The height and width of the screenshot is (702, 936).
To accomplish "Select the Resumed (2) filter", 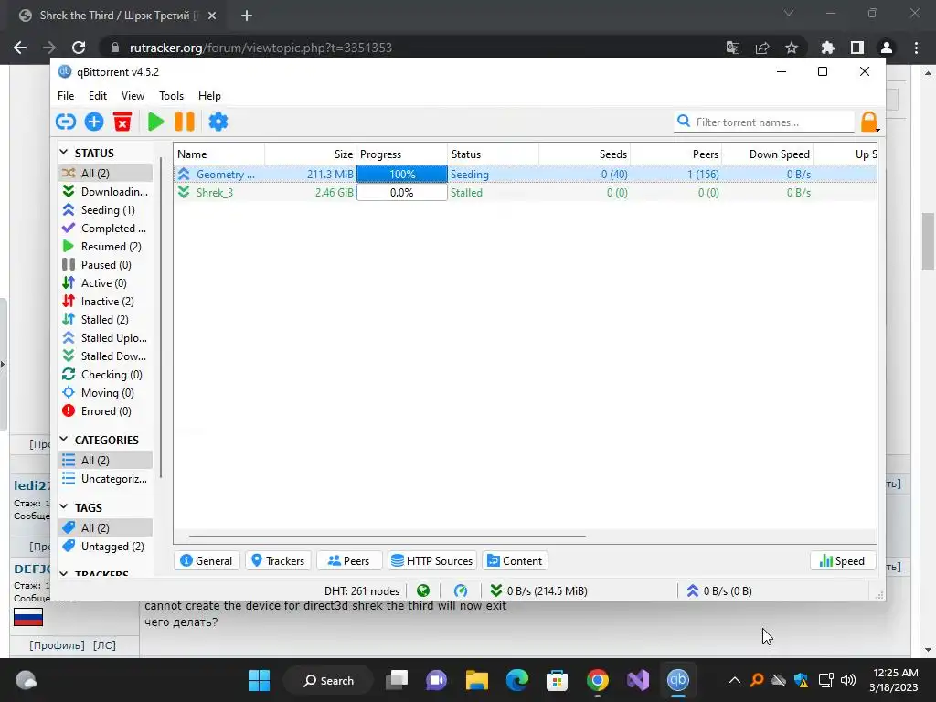I will pyautogui.click(x=106, y=247).
